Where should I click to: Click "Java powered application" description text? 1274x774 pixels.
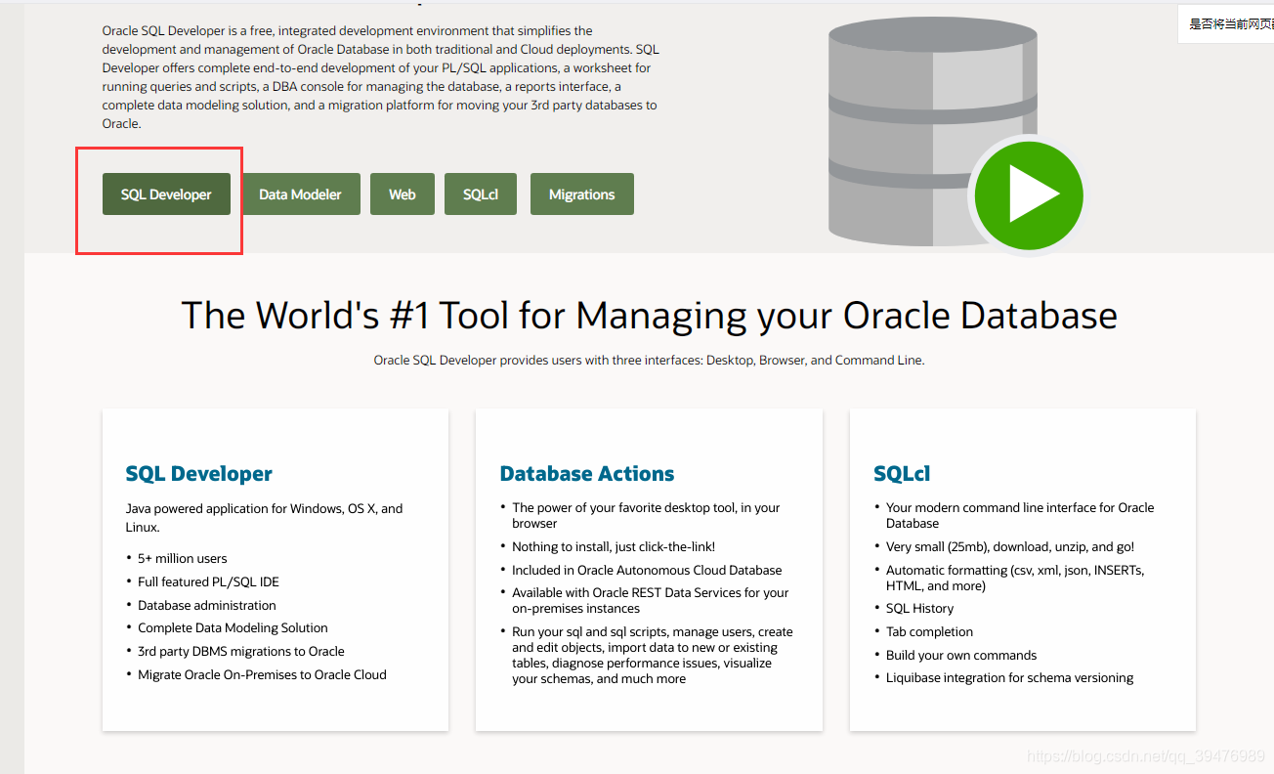[x=264, y=517]
